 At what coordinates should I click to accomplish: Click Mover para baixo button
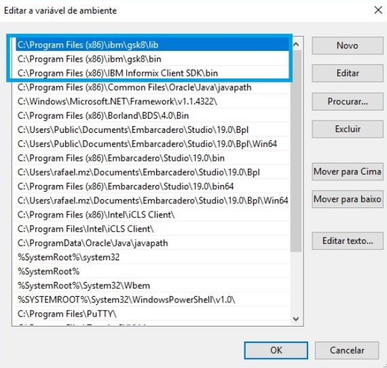click(347, 199)
